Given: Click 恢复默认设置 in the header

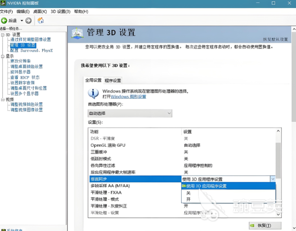Looking at the screenshot, I should pos(275,39).
